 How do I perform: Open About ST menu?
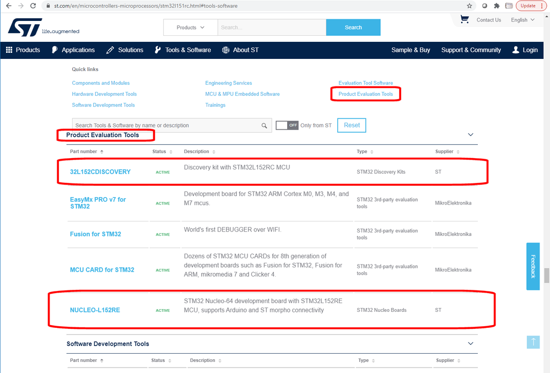[x=240, y=50]
